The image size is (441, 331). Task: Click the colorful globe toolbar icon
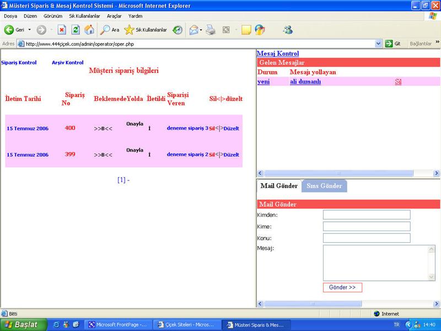tap(260, 30)
